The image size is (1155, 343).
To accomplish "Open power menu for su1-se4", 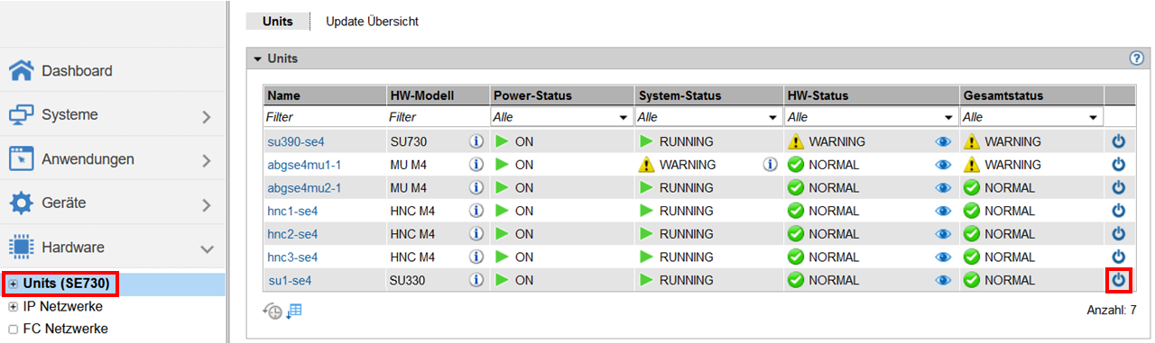I will (x=1119, y=280).
